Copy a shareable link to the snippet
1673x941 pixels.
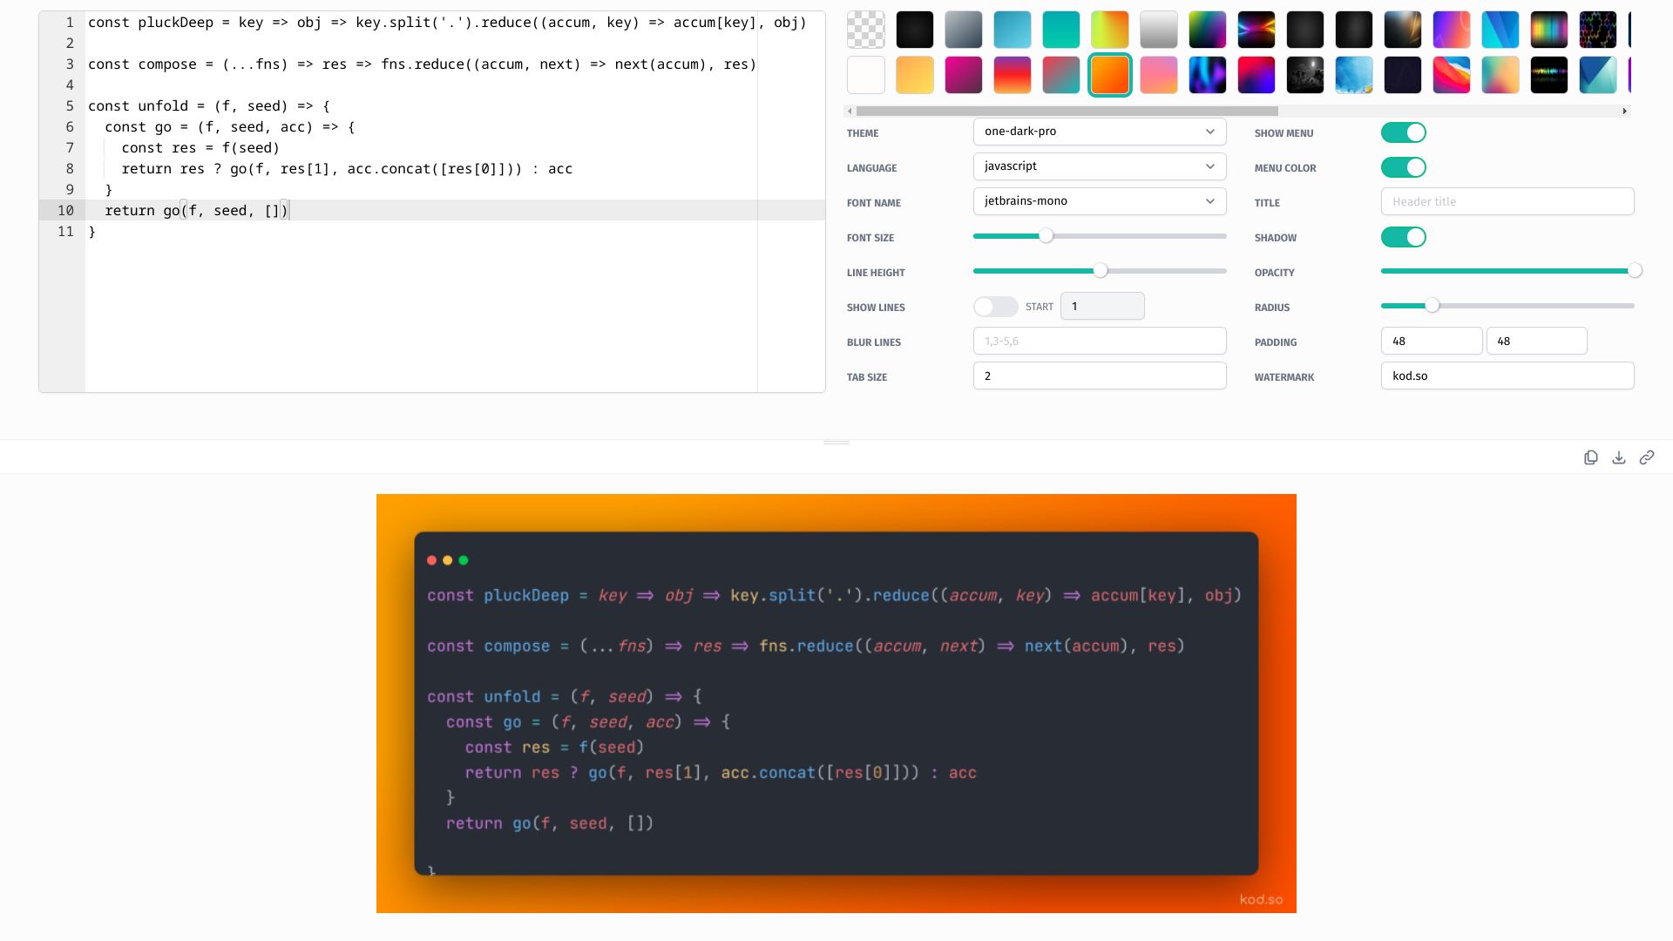tap(1647, 457)
